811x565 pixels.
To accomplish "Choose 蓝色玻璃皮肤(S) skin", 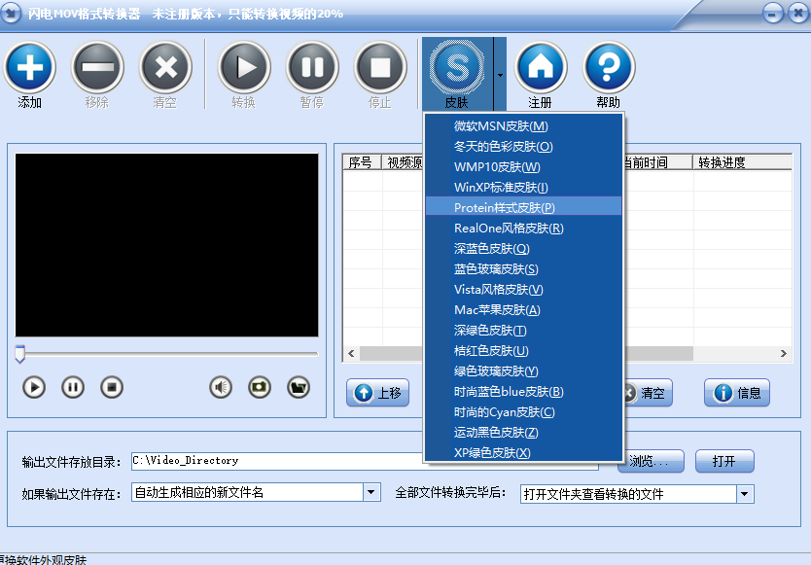I will (523, 268).
